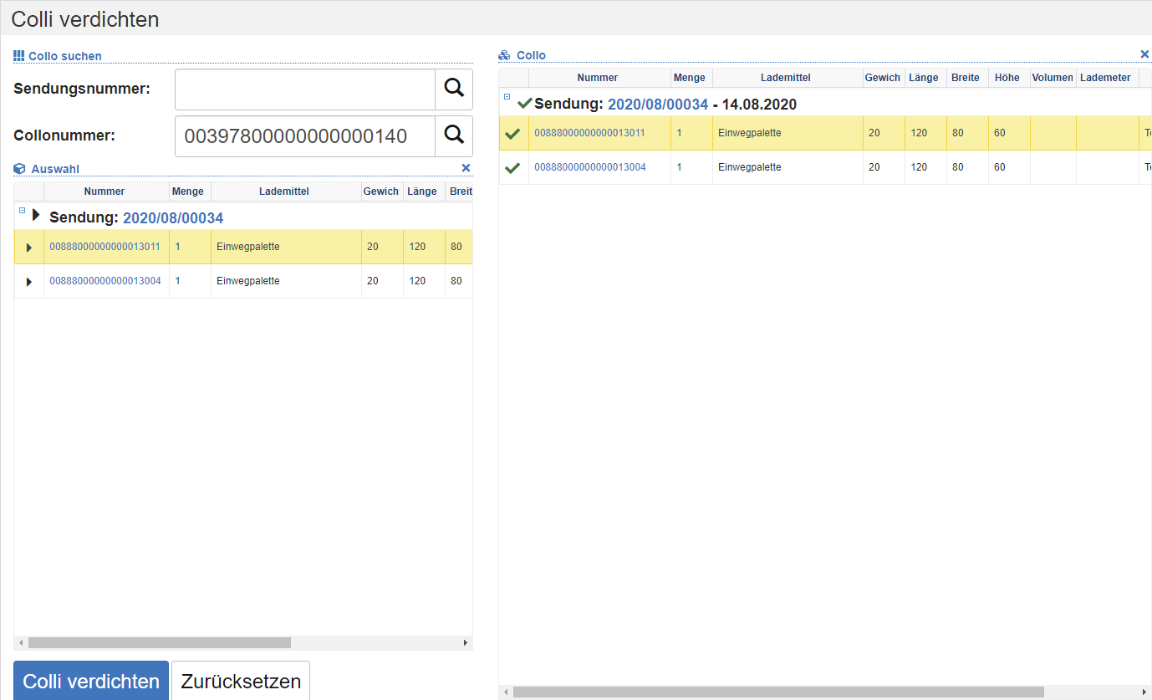Toggle the green checkmark for Collo row 00888000000000013004

coord(513,168)
